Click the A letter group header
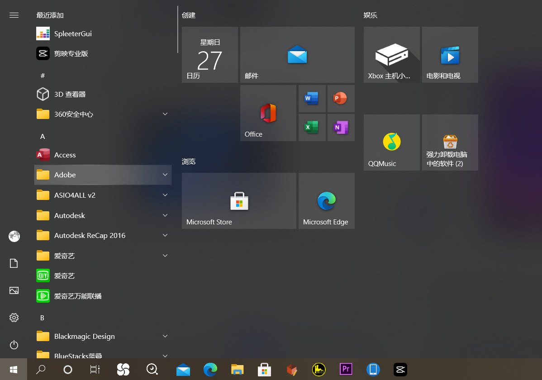 [x=43, y=136]
